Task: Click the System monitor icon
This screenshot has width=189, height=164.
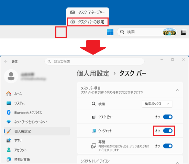Action: pyautogui.click(x=9, y=103)
